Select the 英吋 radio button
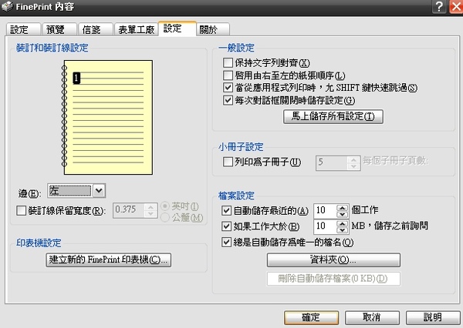 pos(164,206)
